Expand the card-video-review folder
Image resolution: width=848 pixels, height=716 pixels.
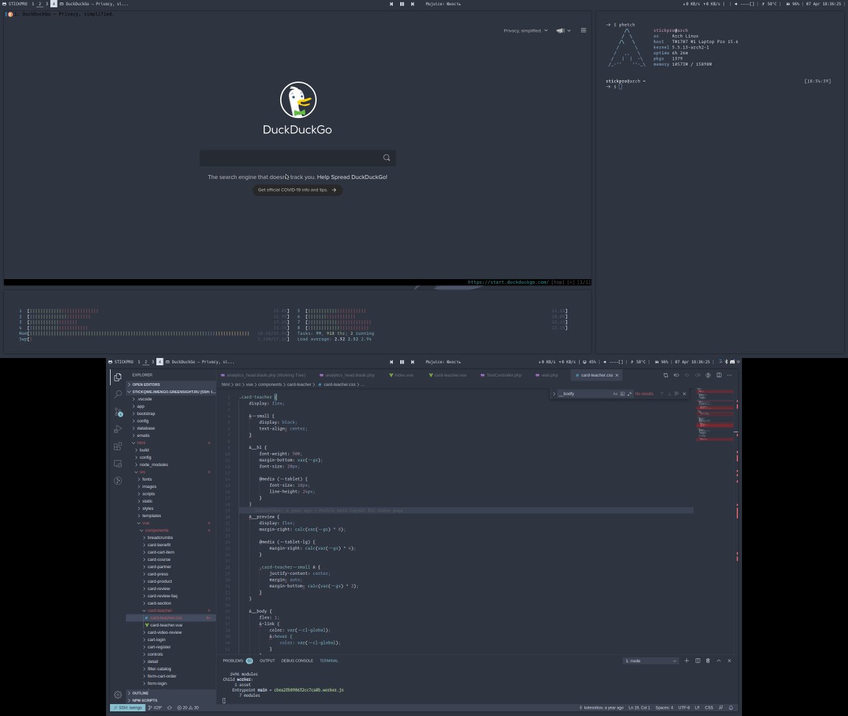tap(171, 632)
